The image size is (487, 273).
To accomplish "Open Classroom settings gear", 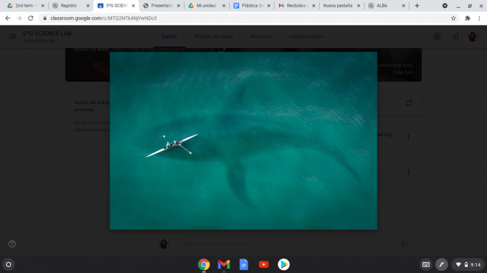I will point(437,36).
